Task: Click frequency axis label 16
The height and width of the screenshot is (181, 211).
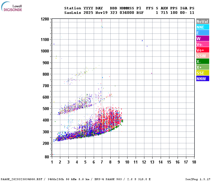Action: pyautogui.click(x=178, y=162)
